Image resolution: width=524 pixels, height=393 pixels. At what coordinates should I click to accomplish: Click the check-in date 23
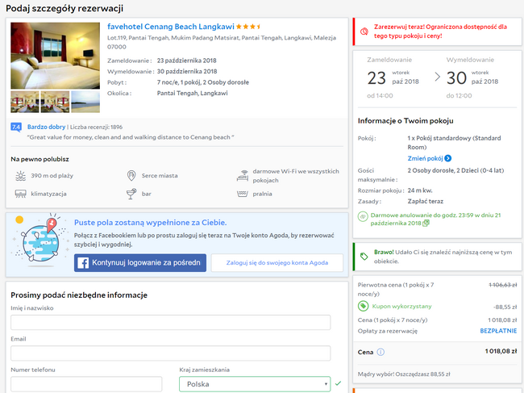tap(376, 78)
